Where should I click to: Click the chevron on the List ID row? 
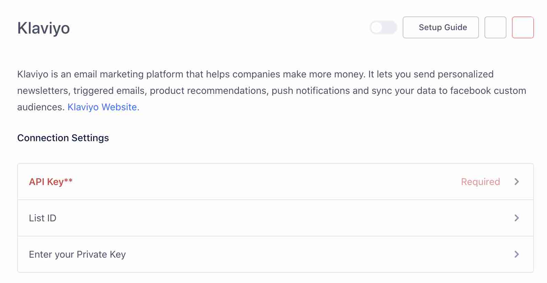(x=517, y=218)
